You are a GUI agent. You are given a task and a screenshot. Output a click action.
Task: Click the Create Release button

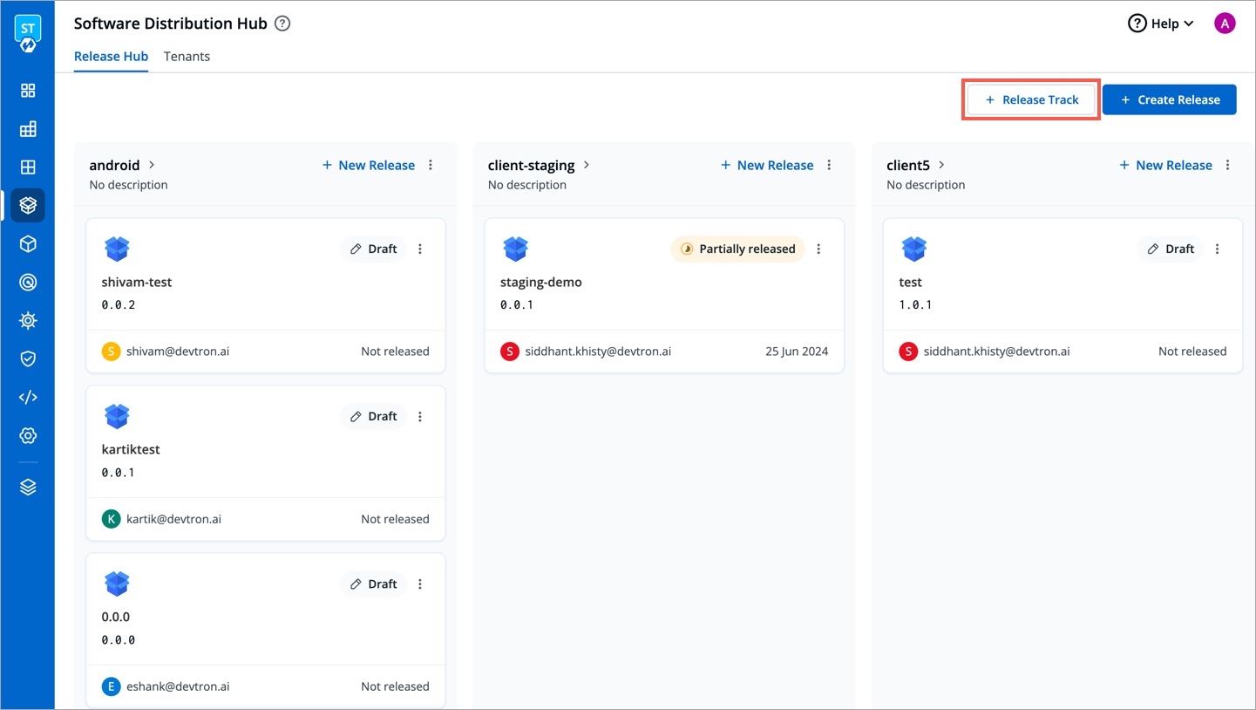(1169, 100)
